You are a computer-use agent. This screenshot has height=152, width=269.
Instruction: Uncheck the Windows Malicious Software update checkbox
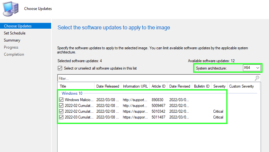coord(61,100)
